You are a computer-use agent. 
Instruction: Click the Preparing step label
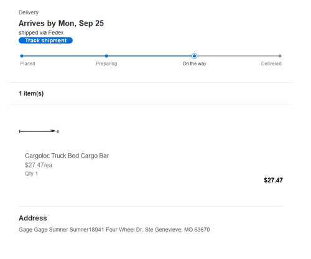point(106,64)
